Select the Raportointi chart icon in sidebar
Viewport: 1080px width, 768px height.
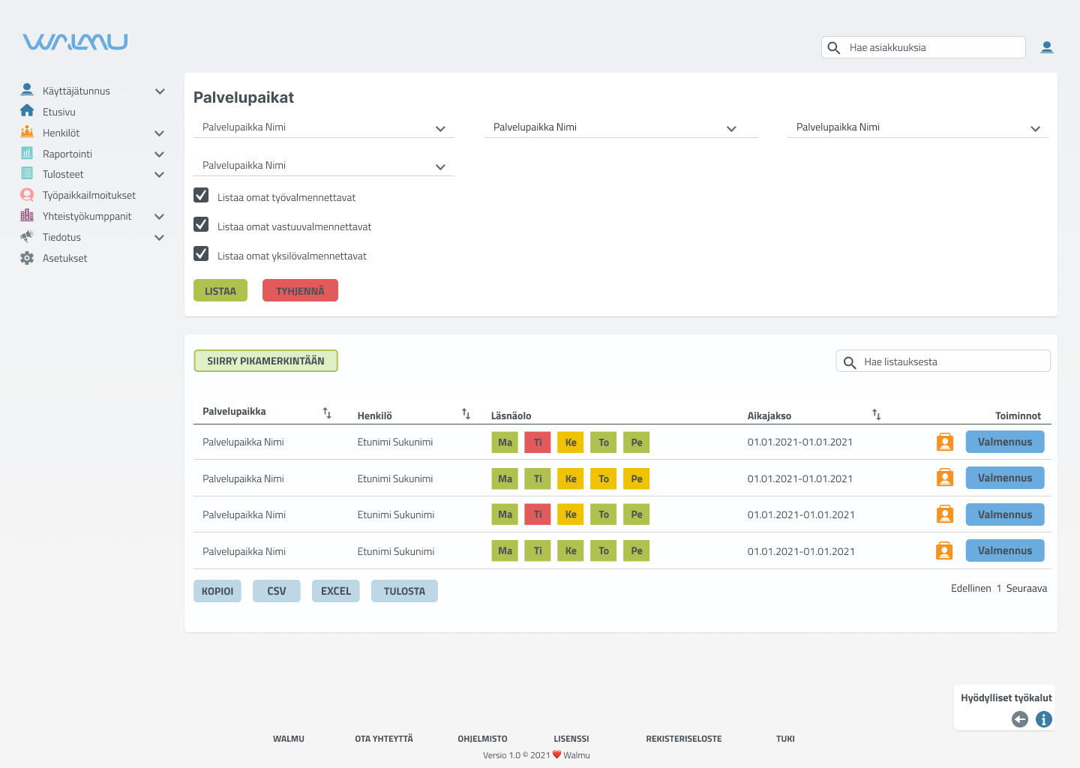(27, 153)
